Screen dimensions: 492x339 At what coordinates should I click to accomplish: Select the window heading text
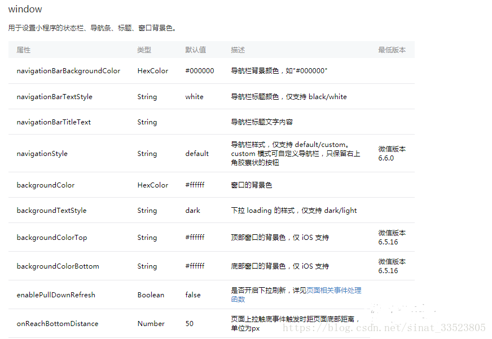pos(25,9)
